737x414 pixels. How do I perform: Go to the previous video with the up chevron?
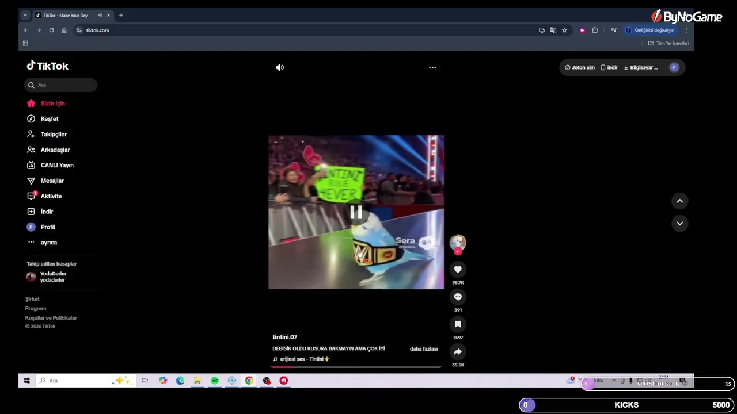click(680, 201)
